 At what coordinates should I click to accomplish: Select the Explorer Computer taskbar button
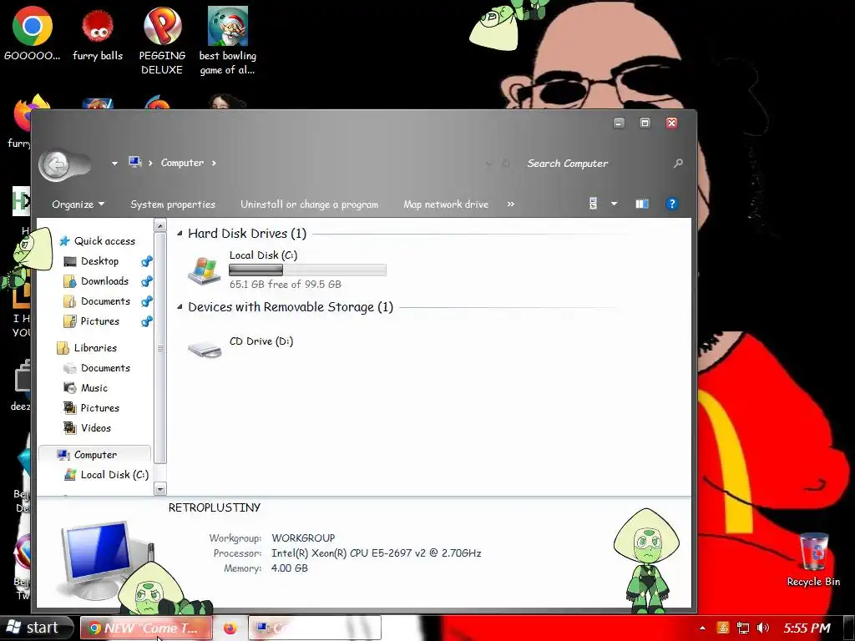(315, 628)
